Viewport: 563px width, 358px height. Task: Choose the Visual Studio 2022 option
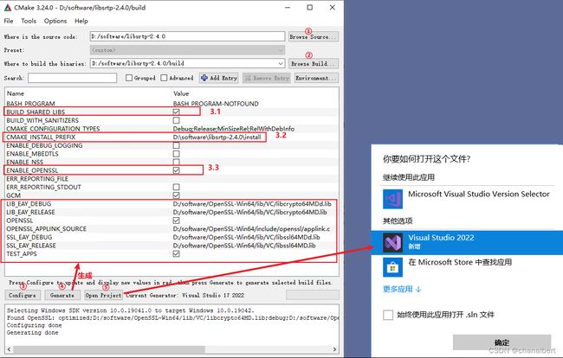(x=467, y=243)
